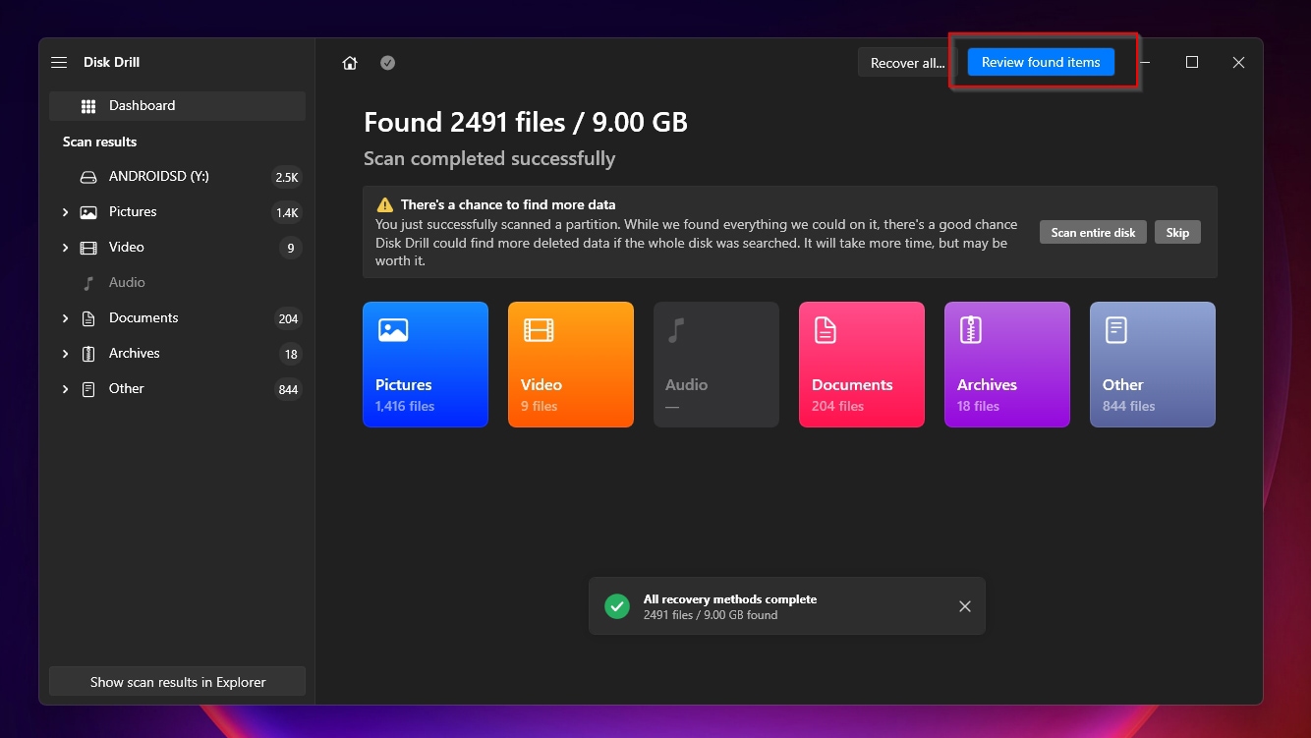This screenshot has width=1311, height=738.
Task: Click the Documents page icon in sidebar
Action: 88,318
